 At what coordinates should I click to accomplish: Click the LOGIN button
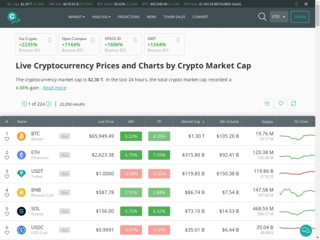coord(300,17)
